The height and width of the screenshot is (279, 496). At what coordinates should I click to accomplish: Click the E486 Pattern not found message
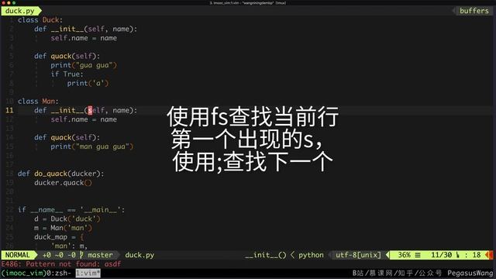click(61, 263)
